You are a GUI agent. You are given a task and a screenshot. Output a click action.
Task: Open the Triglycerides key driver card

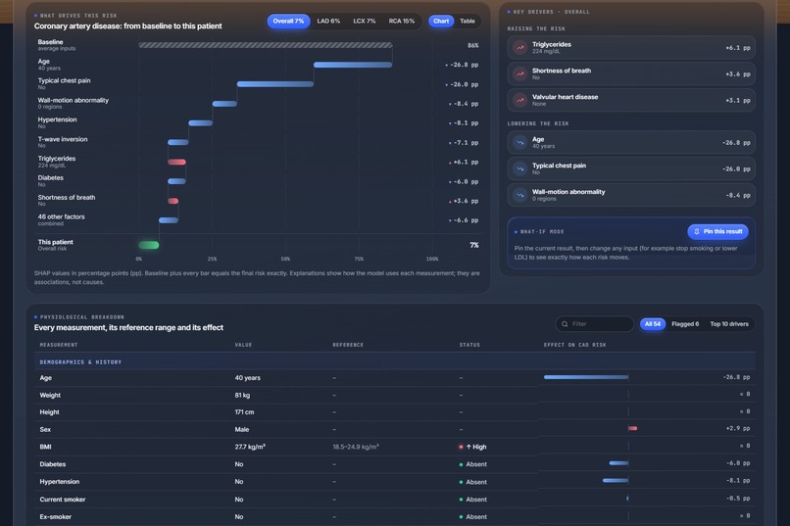[631, 48]
